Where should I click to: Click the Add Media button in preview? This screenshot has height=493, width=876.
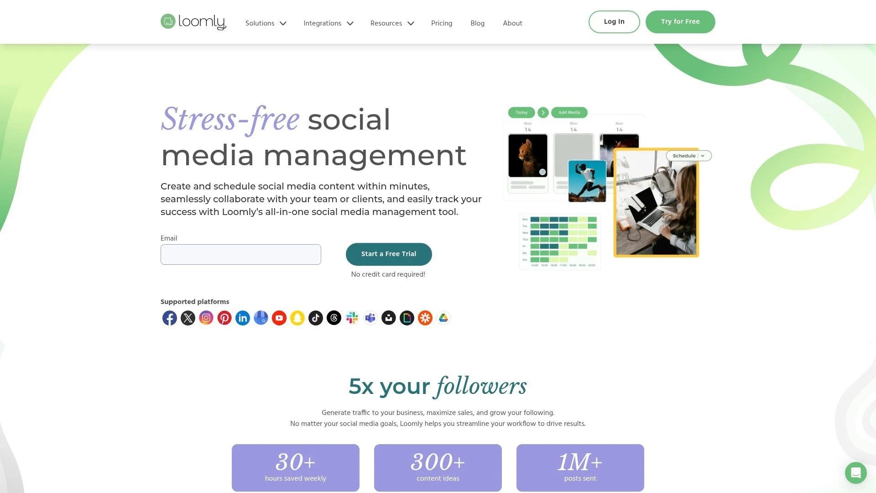(568, 112)
